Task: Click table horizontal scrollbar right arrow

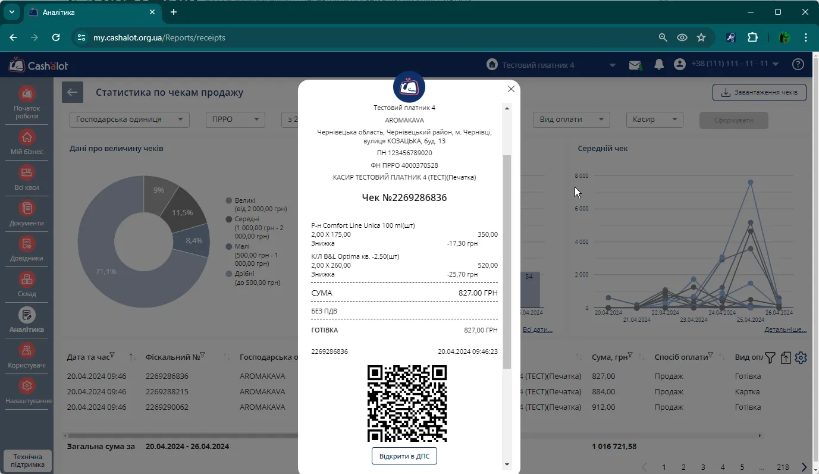Action: 759,436
